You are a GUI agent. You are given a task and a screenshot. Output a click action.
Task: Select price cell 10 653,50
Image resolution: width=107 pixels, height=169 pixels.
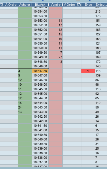coord(40,16)
